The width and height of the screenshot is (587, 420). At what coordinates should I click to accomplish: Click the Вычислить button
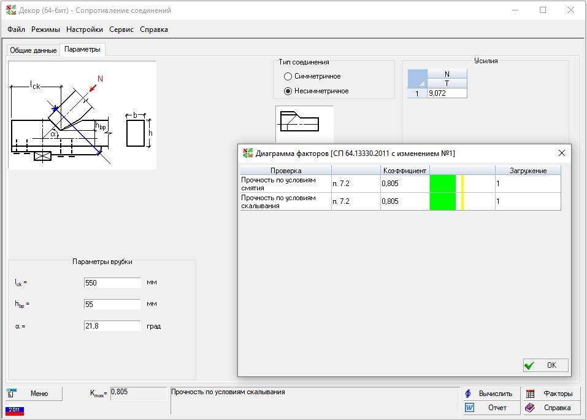tap(491, 394)
